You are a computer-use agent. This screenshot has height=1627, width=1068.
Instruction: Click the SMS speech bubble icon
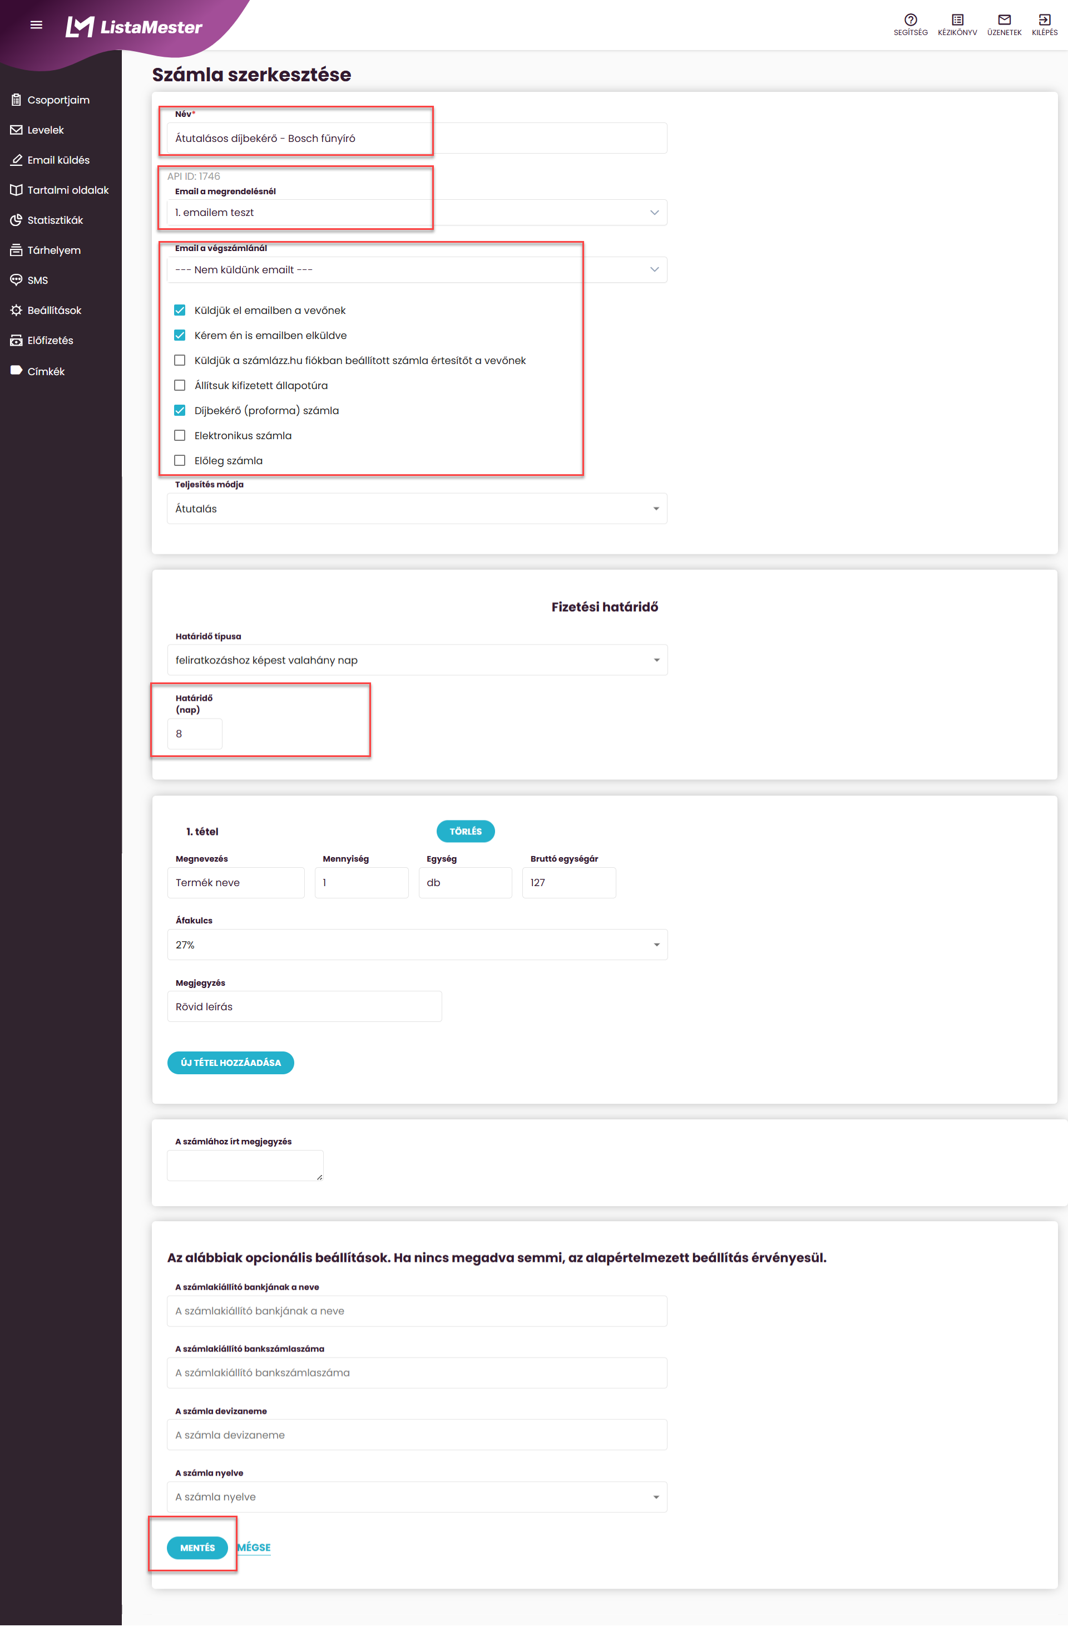16,281
